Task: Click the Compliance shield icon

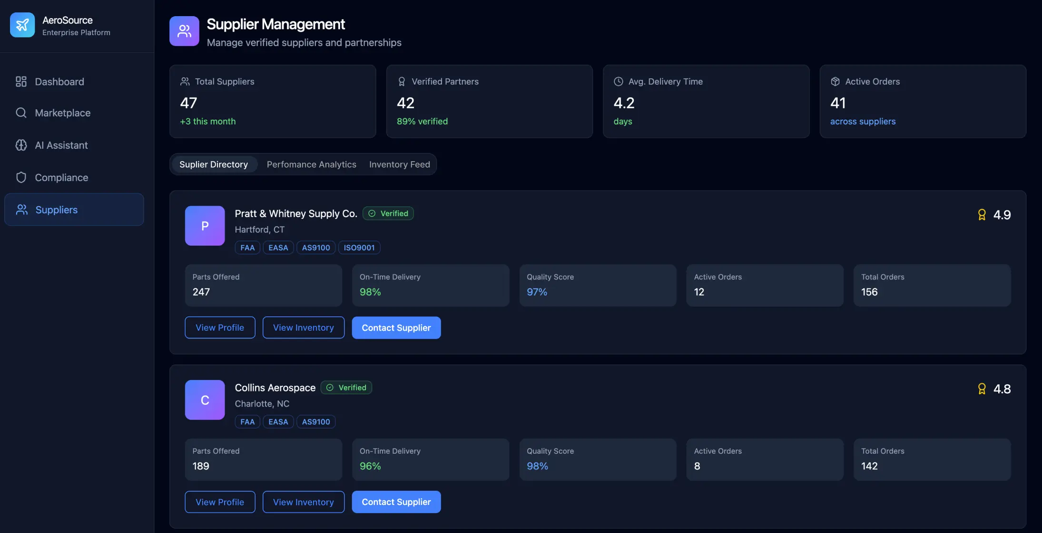Action: [x=21, y=177]
